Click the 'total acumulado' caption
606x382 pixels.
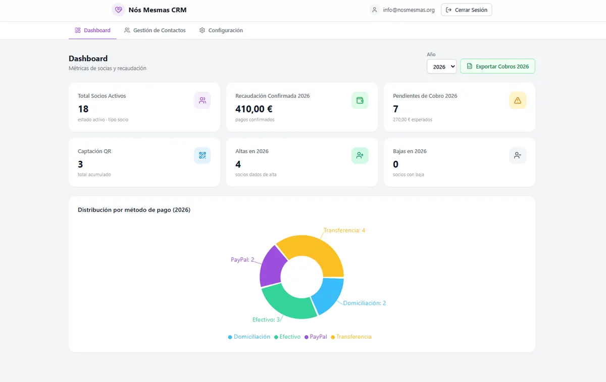[94, 175]
